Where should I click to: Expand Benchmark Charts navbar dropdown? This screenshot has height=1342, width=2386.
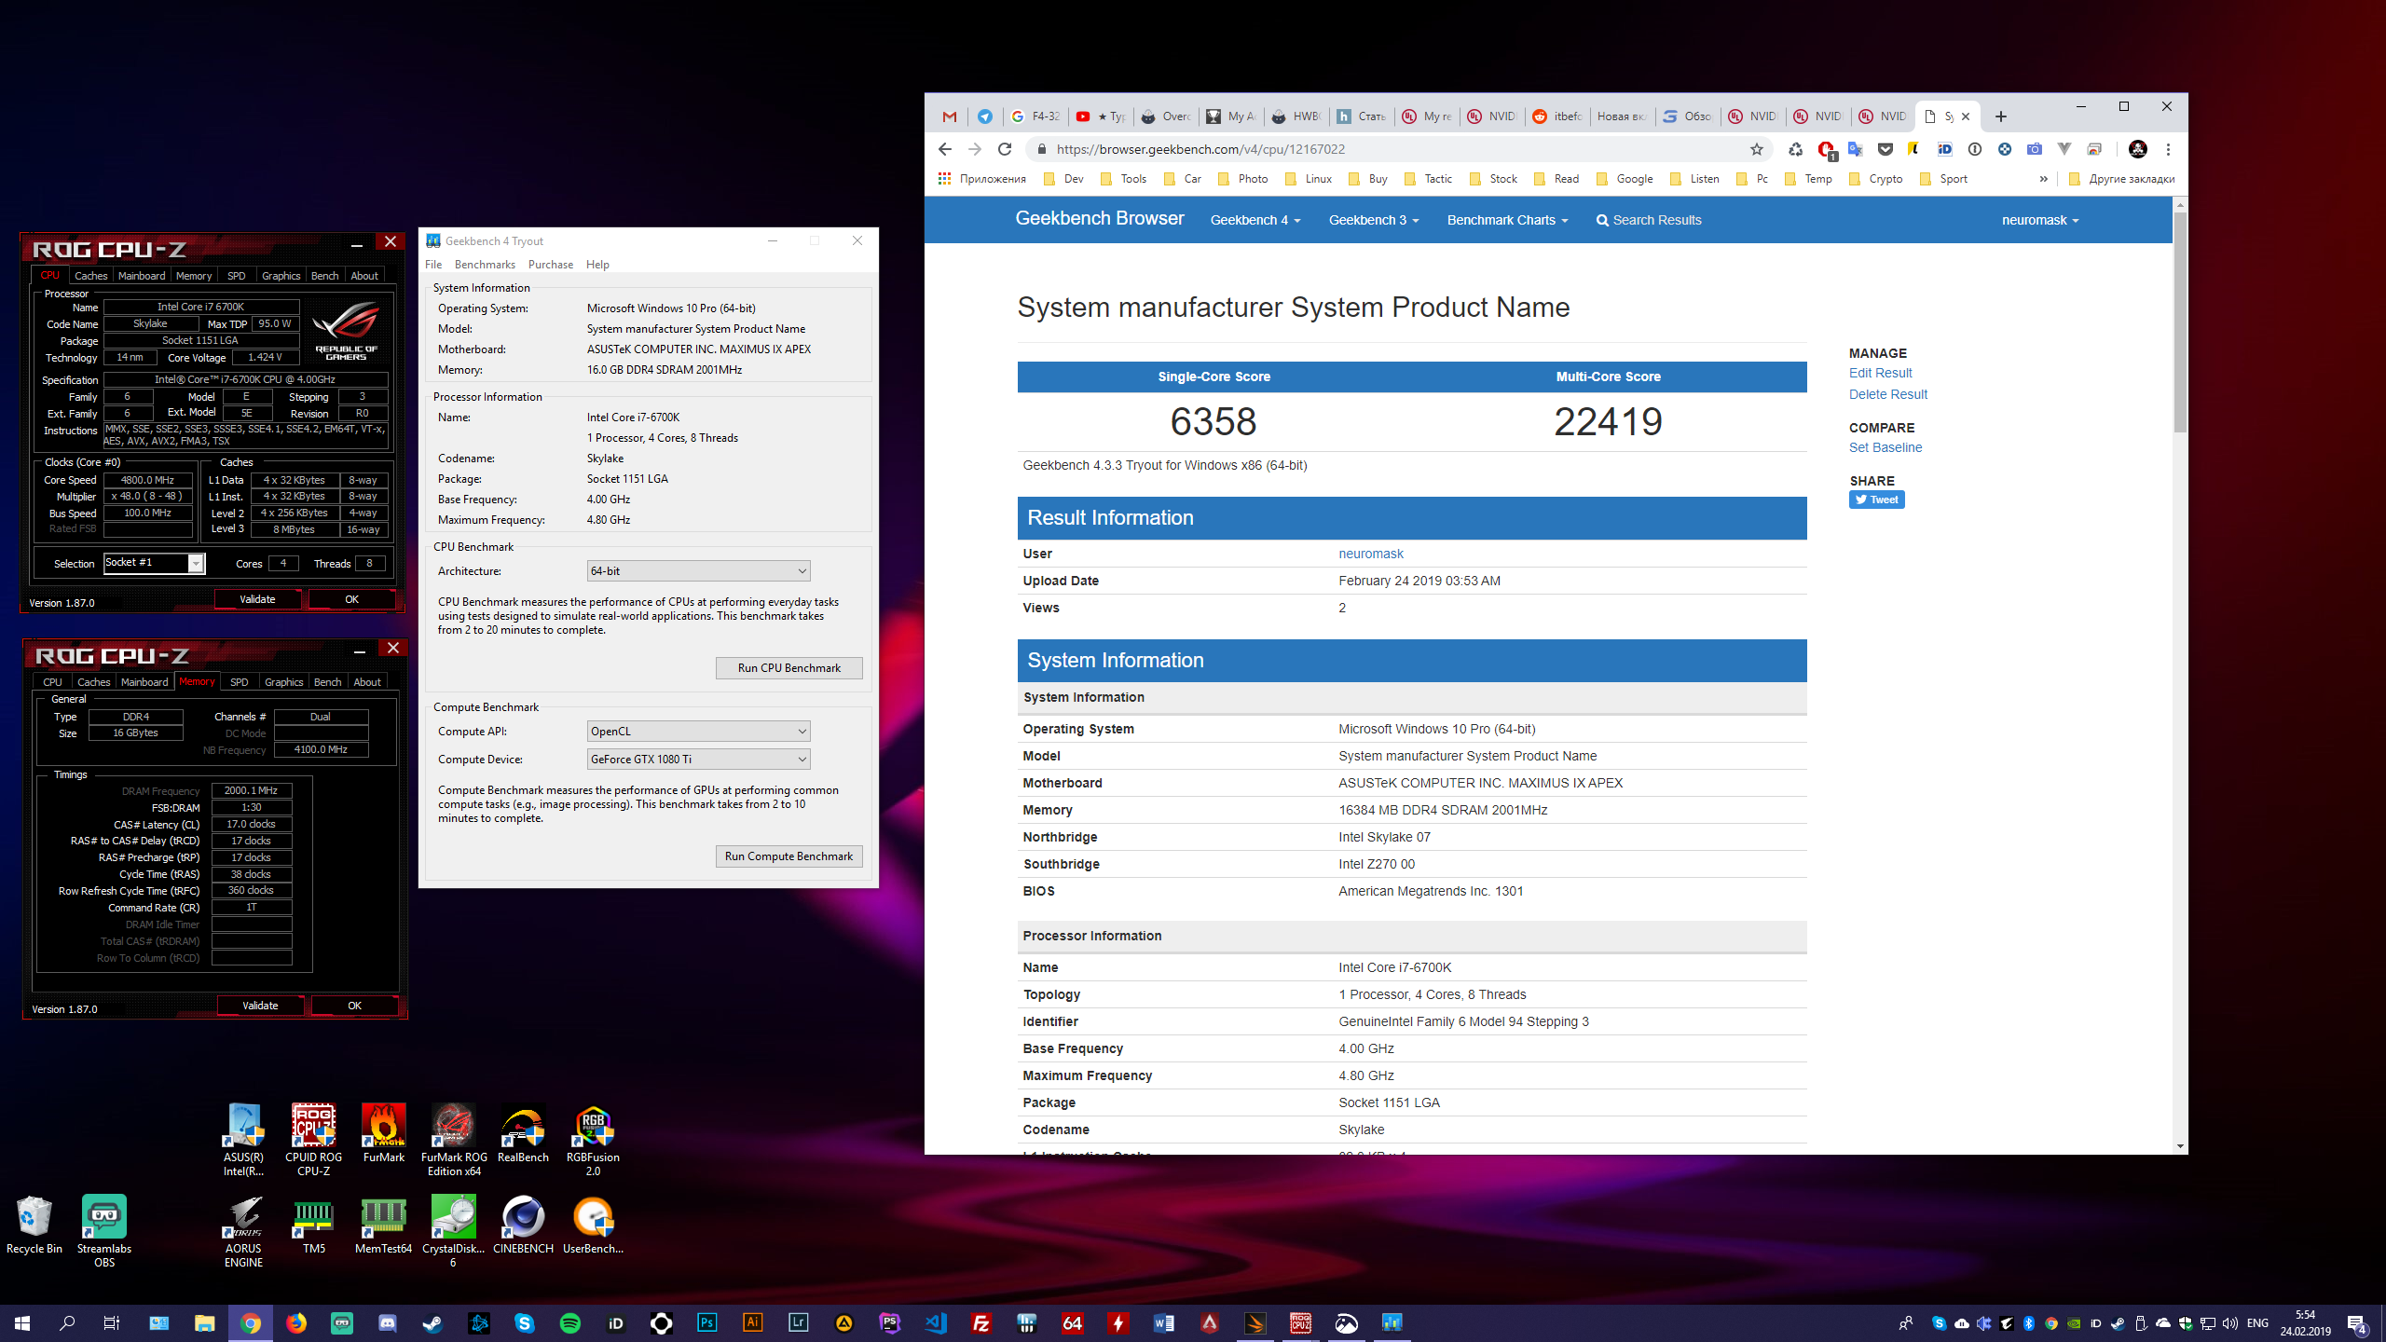[x=1507, y=220]
